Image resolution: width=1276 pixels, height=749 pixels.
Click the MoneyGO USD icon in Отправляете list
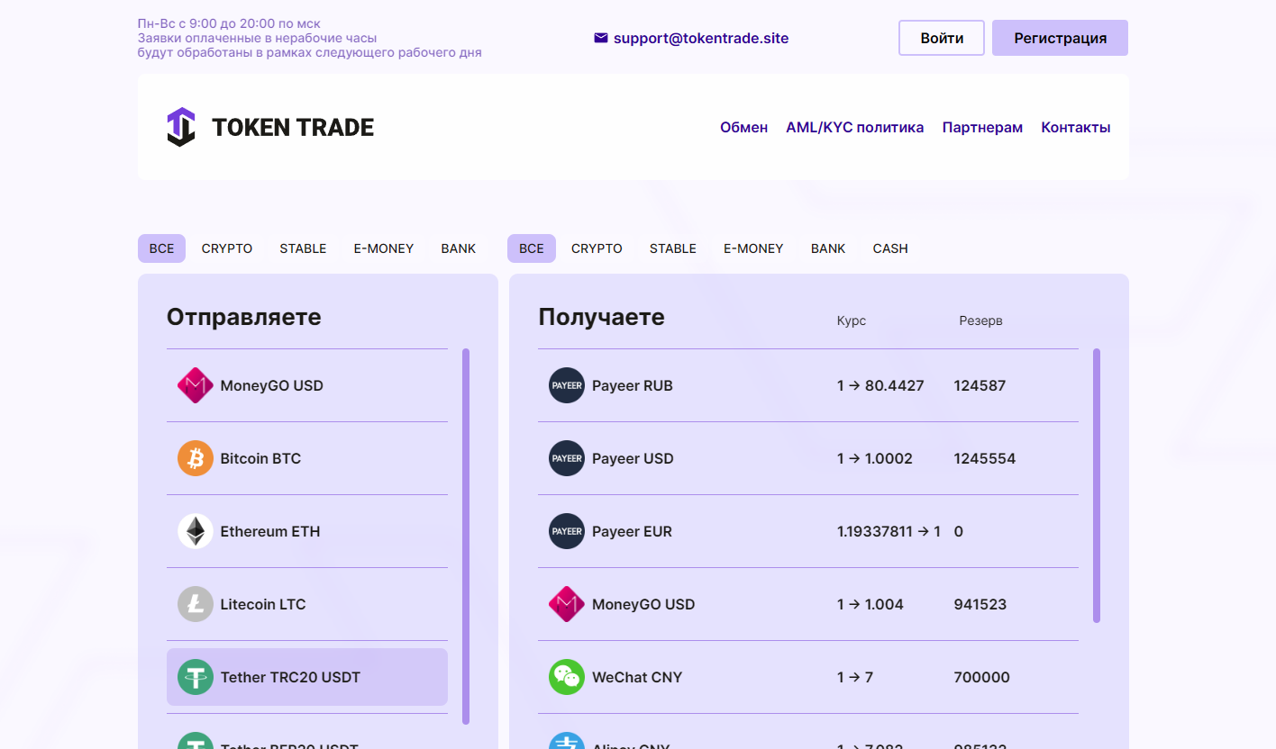pyautogui.click(x=196, y=385)
